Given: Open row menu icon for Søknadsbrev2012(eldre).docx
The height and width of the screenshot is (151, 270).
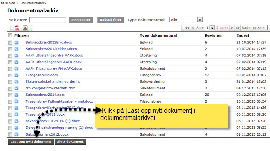Looking at the screenshot, I should tap(16, 49).
